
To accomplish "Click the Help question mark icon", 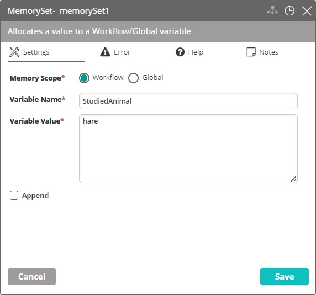I will (180, 52).
